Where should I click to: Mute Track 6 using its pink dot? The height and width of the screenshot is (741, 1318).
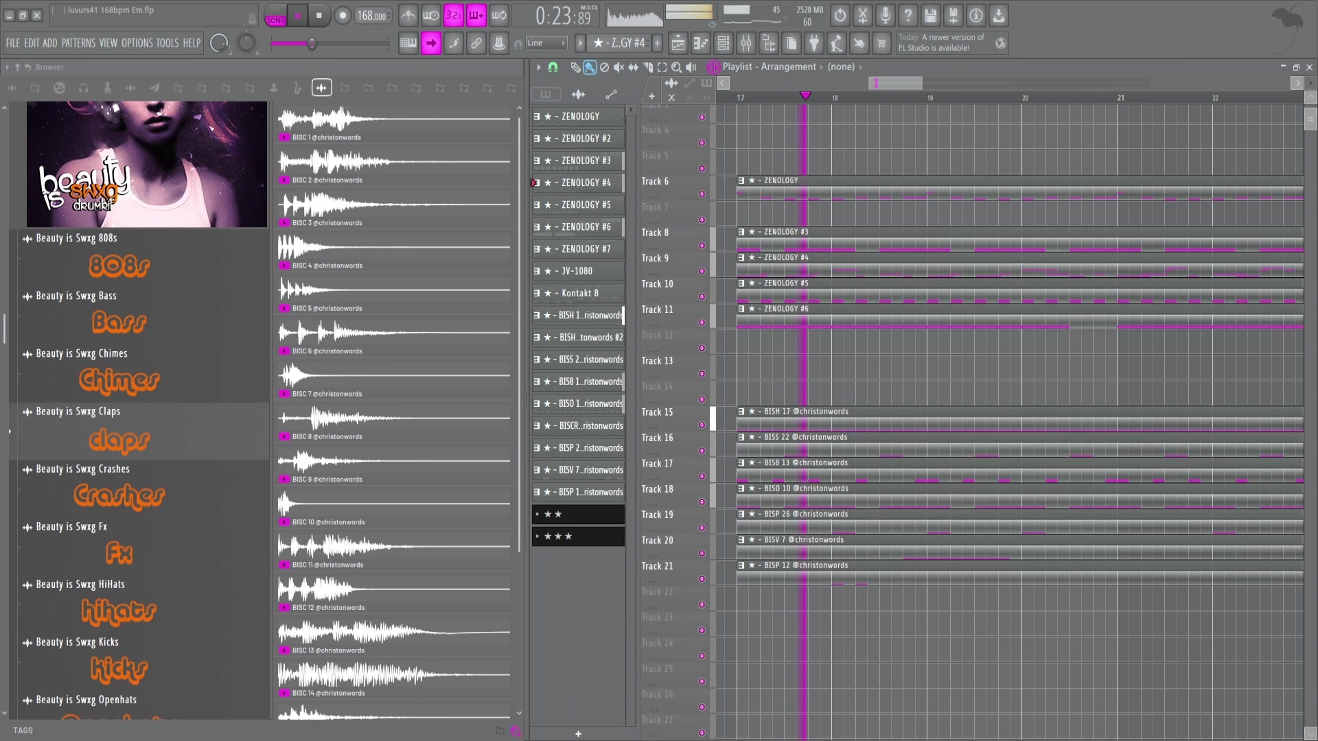[x=702, y=194]
